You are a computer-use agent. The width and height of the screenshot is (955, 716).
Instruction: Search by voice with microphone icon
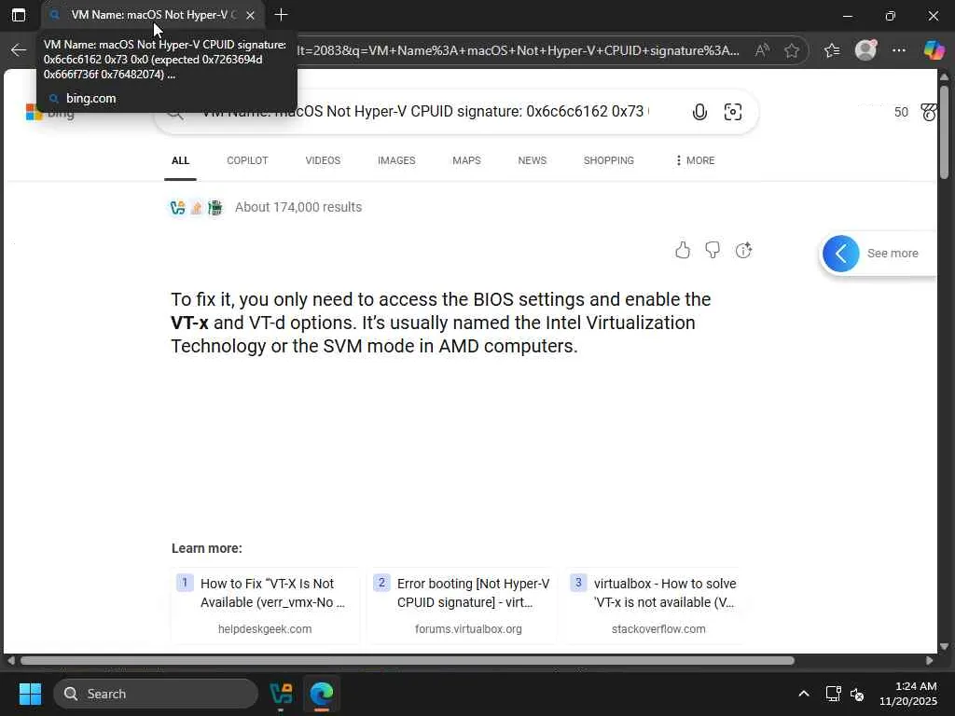pyautogui.click(x=699, y=112)
